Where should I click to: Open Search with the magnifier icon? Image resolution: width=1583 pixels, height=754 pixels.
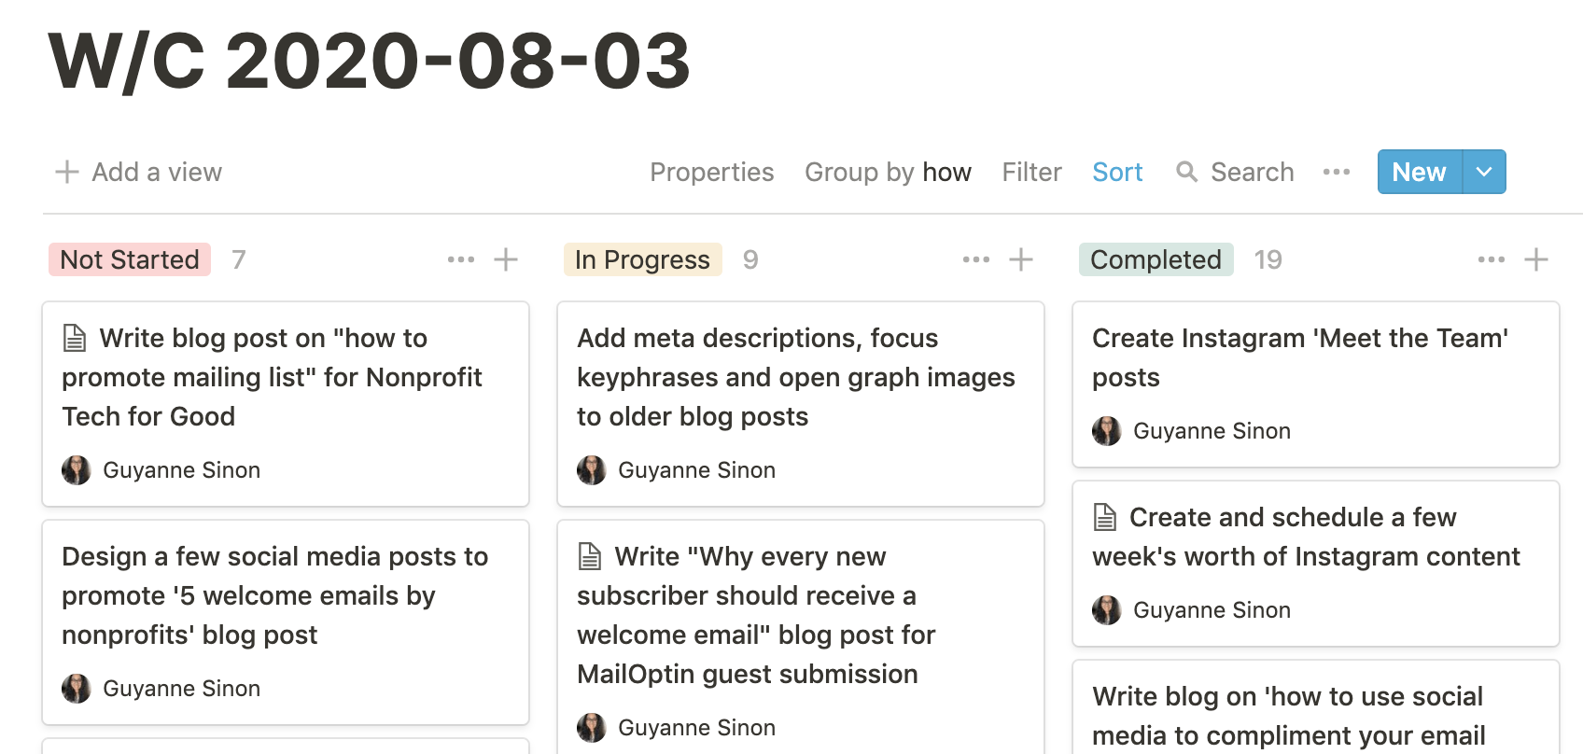[1186, 172]
